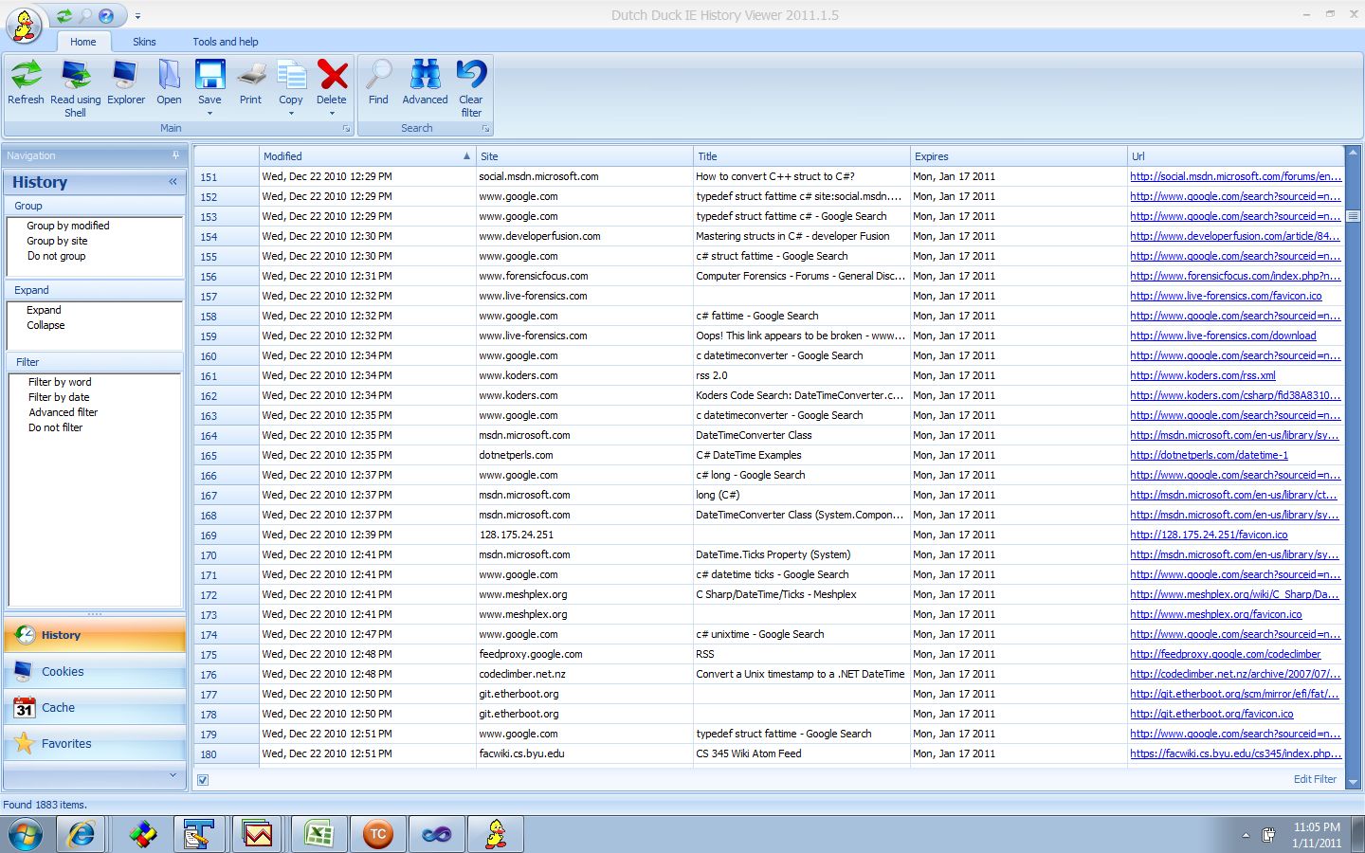The image size is (1365, 853).
Task: Click the Save floppy disk icon
Action: 209,75
